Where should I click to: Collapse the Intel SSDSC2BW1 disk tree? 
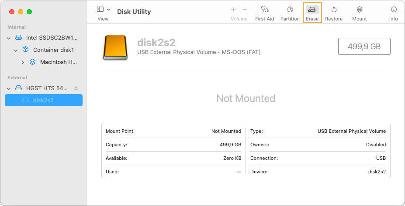coord(9,38)
